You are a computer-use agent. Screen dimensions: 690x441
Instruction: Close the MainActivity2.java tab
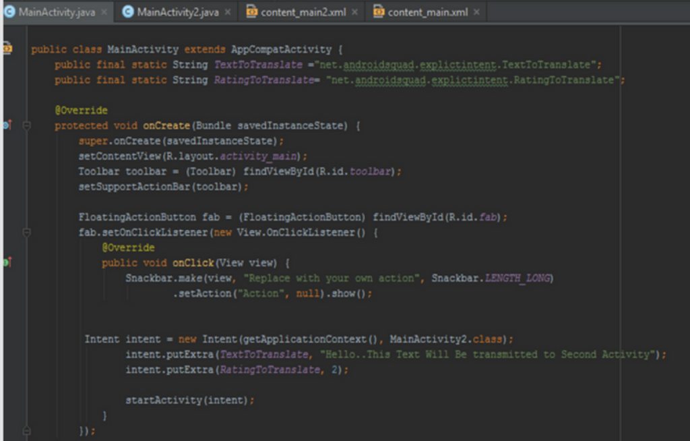(x=227, y=12)
